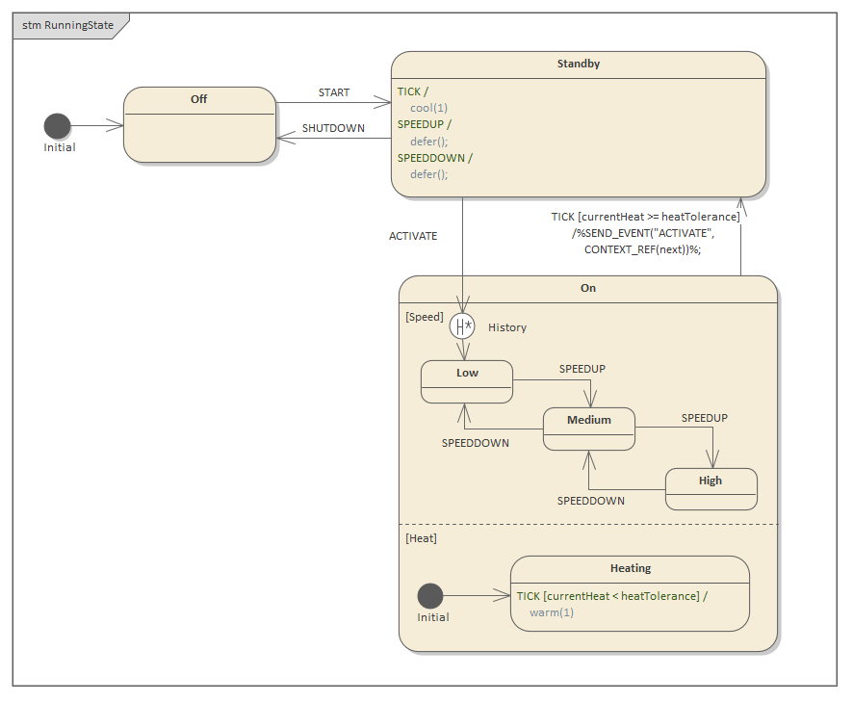Select the Initial node in the Heat region

coord(430,596)
